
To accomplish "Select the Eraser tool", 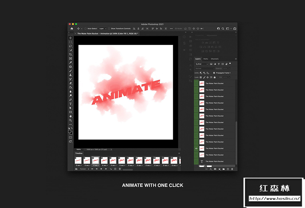I will pyautogui.click(x=70, y=83).
